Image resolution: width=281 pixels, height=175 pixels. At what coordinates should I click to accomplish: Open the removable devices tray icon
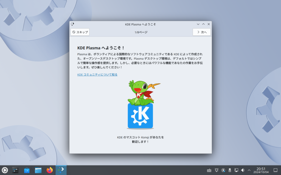tap(230, 170)
